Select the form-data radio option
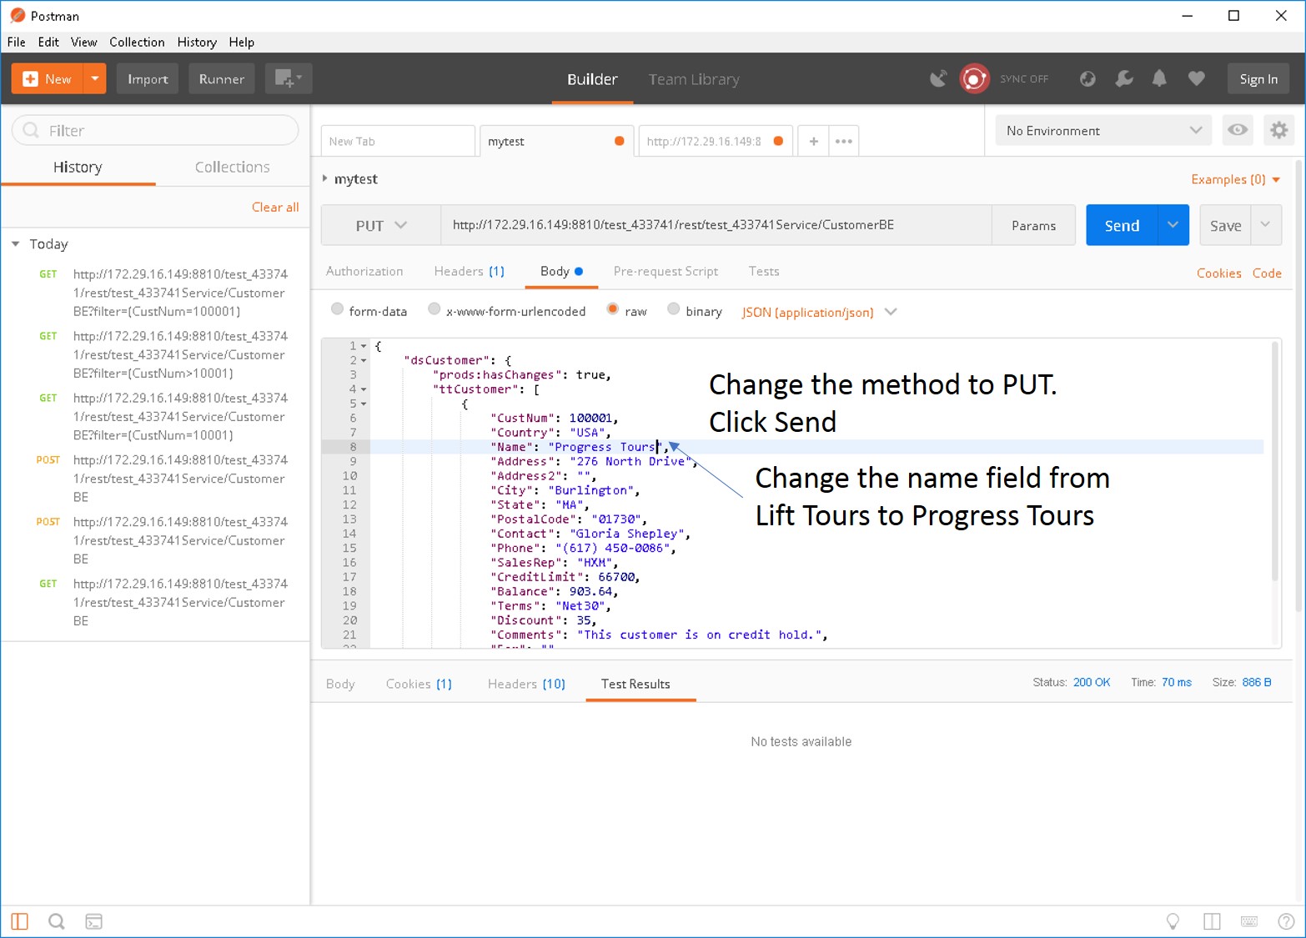 [x=337, y=309]
